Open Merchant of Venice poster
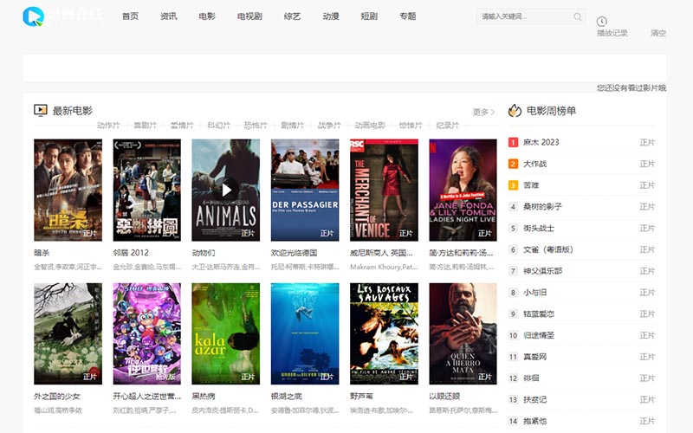 pos(384,190)
